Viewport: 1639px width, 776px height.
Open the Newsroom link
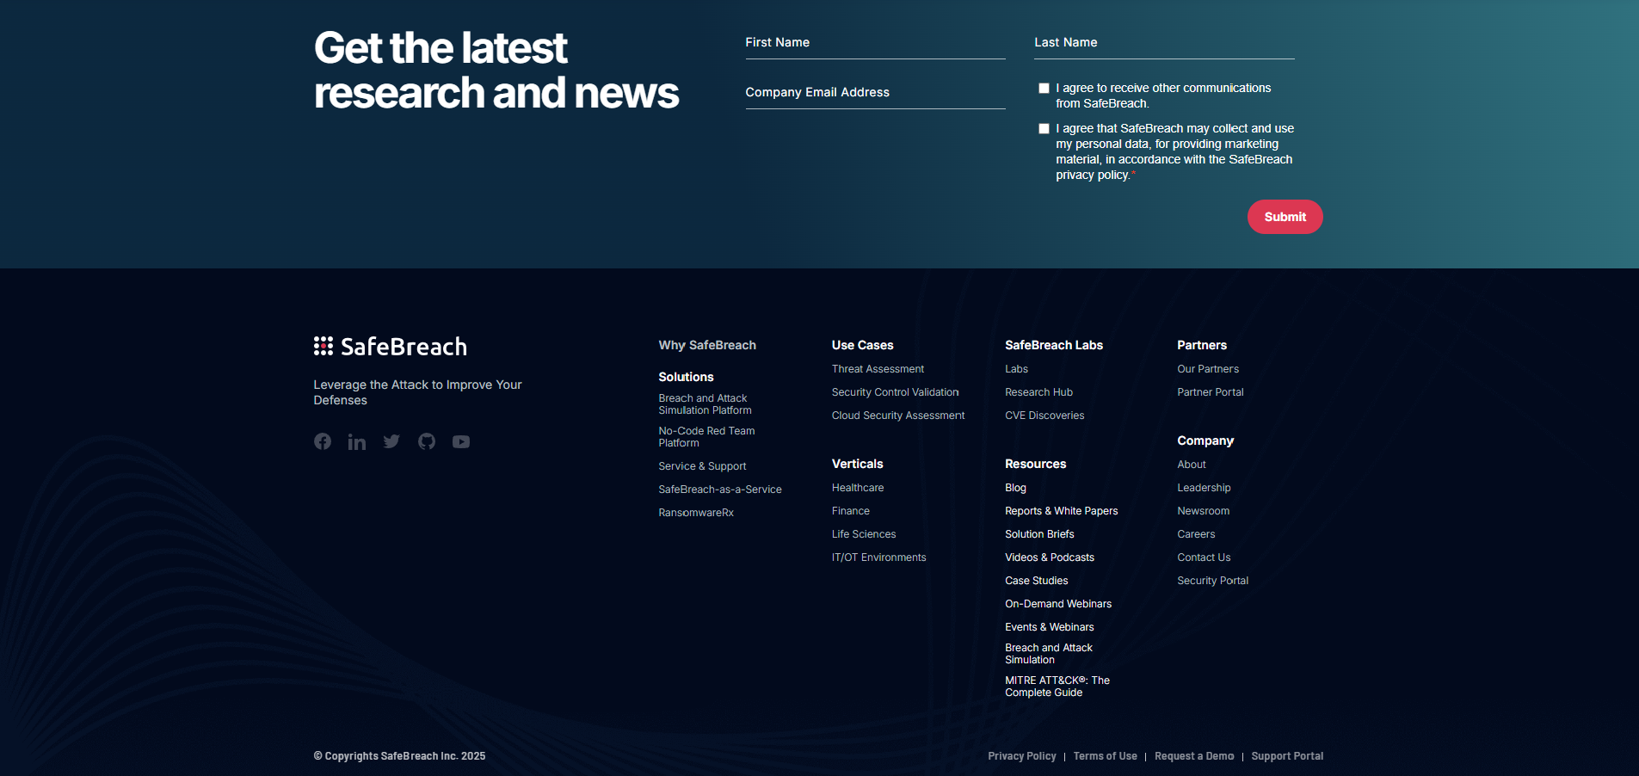point(1204,511)
